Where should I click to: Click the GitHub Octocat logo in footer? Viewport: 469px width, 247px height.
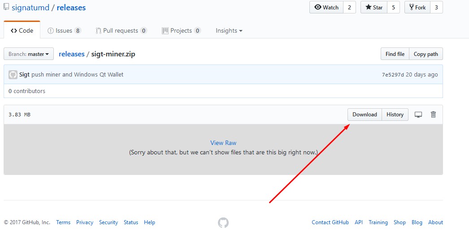(x=223, y=222)
